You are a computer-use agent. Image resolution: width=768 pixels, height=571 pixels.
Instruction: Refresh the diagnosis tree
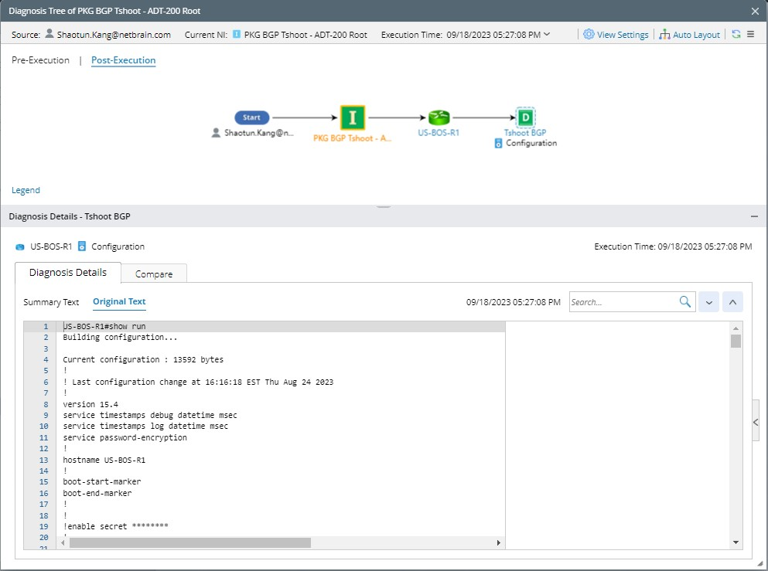point(736,34)
